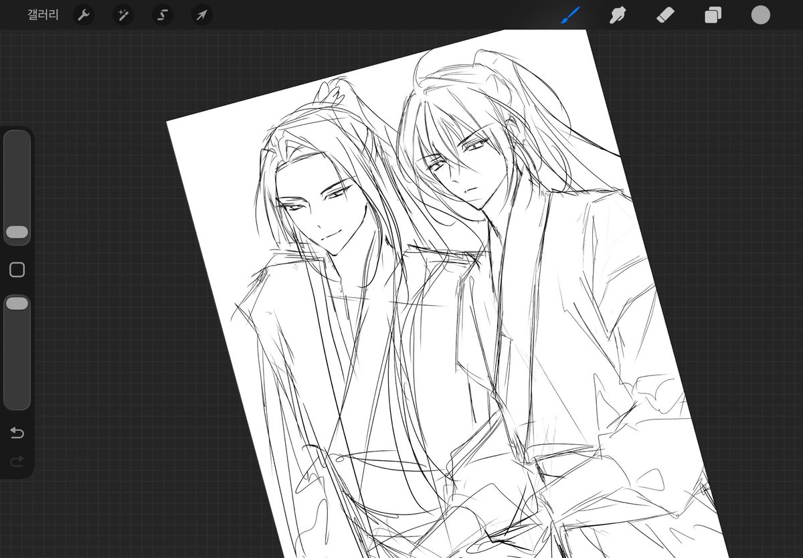Select the Eraser tool
The width and height of the screenshot is (803, 558).
pos(664,15)
